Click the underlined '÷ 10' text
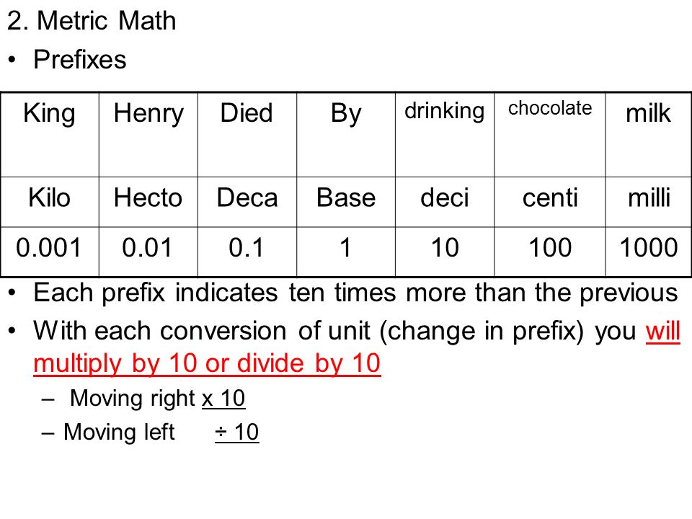Screen dimensions: 692x519 [x=237, y=432]
